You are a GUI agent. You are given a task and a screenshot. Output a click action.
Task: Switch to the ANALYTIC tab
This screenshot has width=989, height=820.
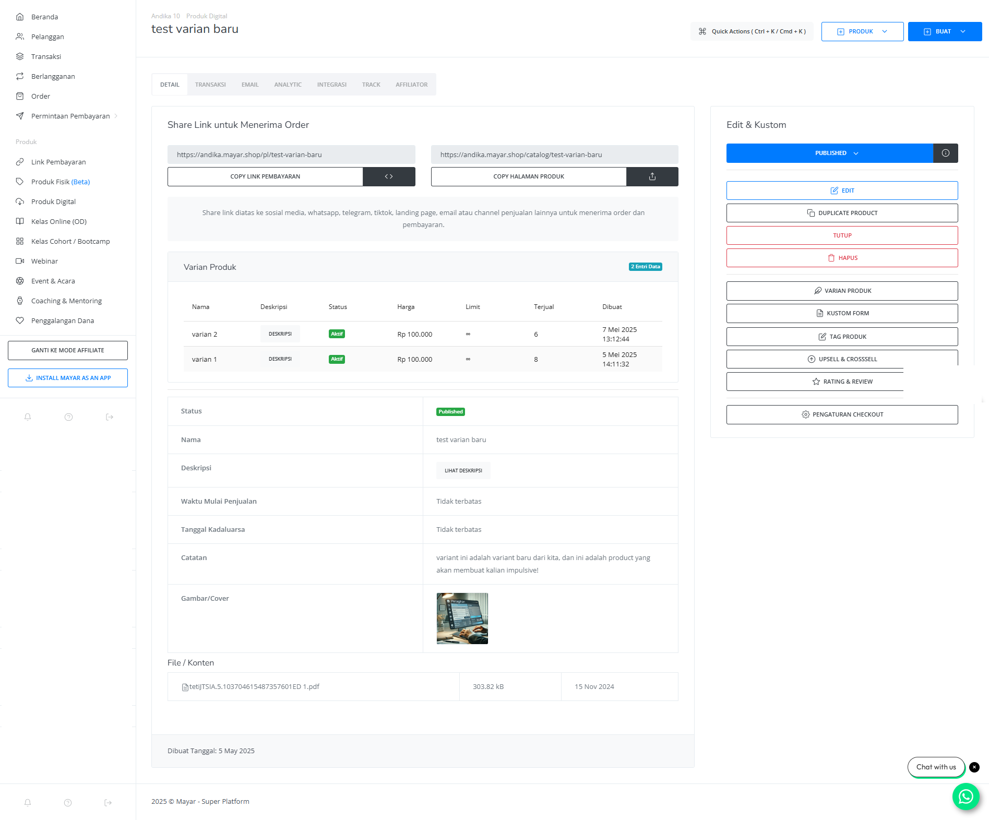pyautogui.click(x=288, y=85)
